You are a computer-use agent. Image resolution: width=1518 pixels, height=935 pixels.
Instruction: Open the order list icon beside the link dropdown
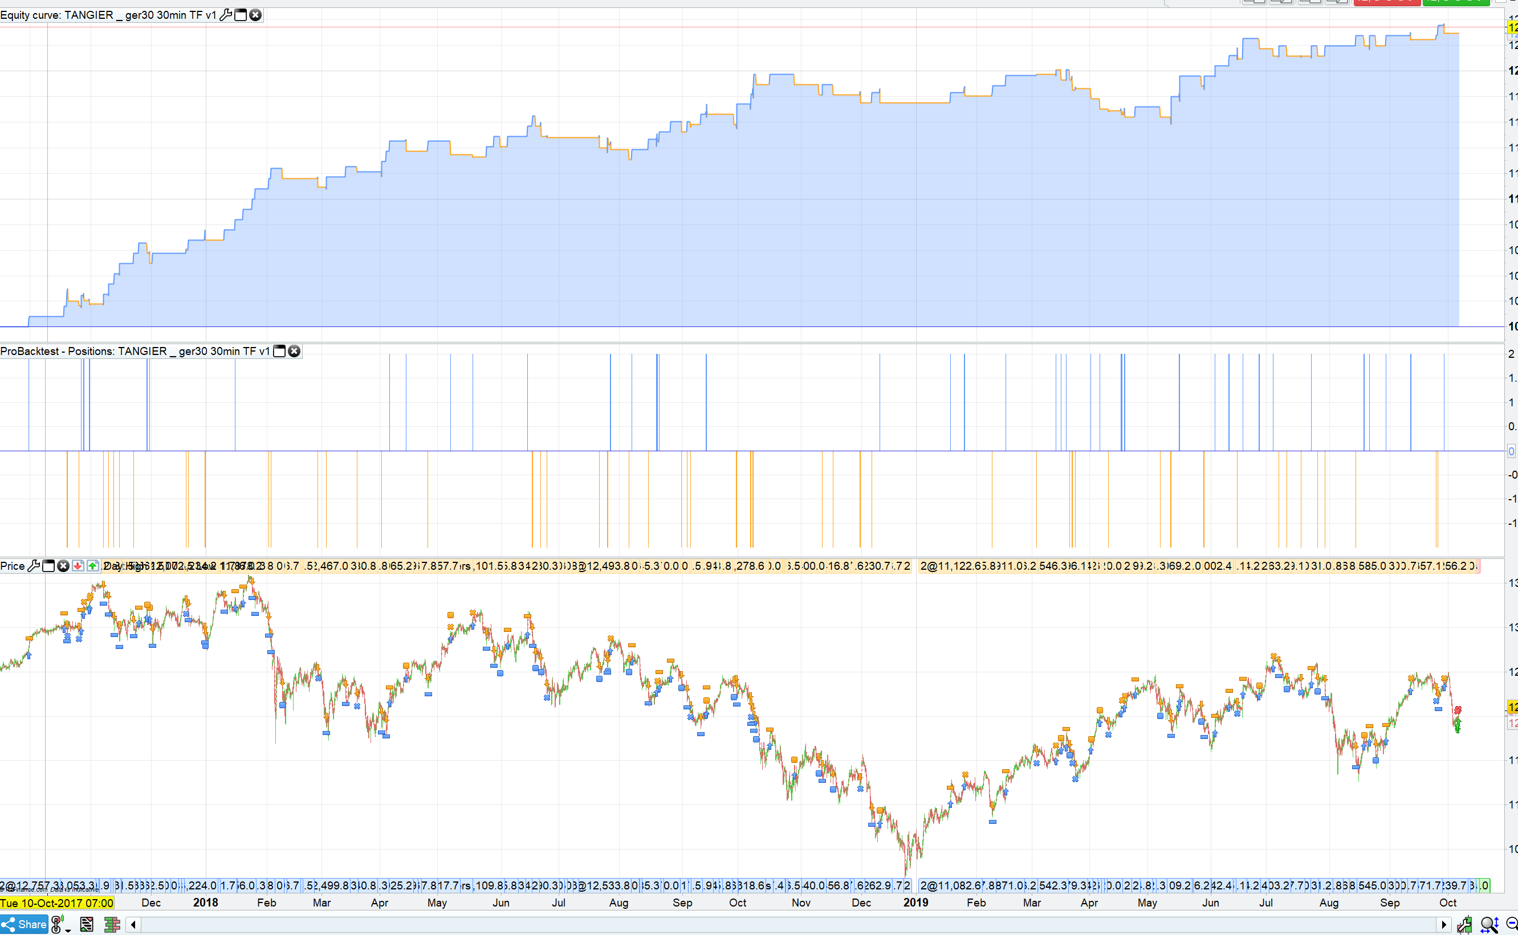[x=87, y=925]
